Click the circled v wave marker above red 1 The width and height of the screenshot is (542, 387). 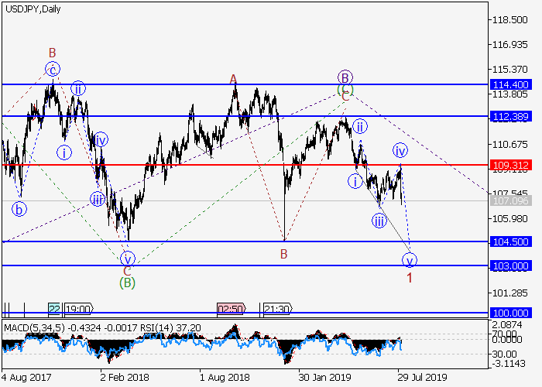[x=410, y=259]
